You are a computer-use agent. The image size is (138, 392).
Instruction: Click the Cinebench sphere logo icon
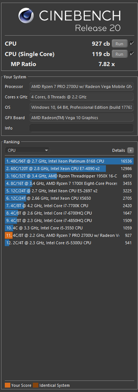click(27, 15)
